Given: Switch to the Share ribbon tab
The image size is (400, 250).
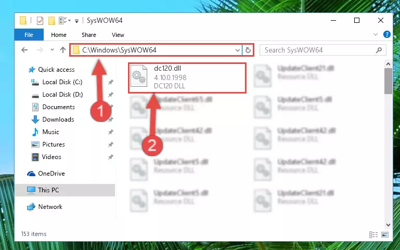Looking at the screenshot, I should (x=89, y=35).
